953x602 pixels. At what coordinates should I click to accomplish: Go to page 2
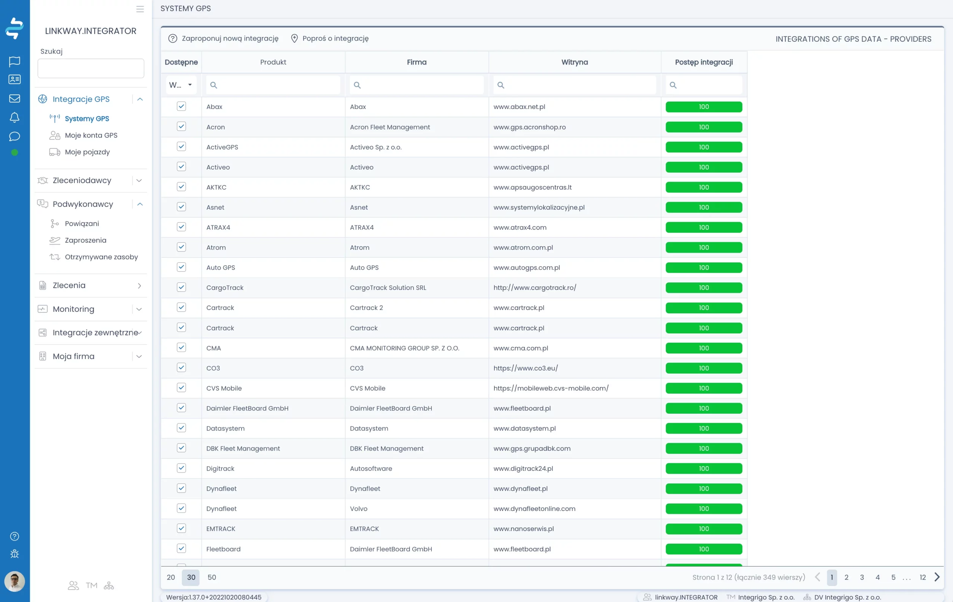(846, 577)
